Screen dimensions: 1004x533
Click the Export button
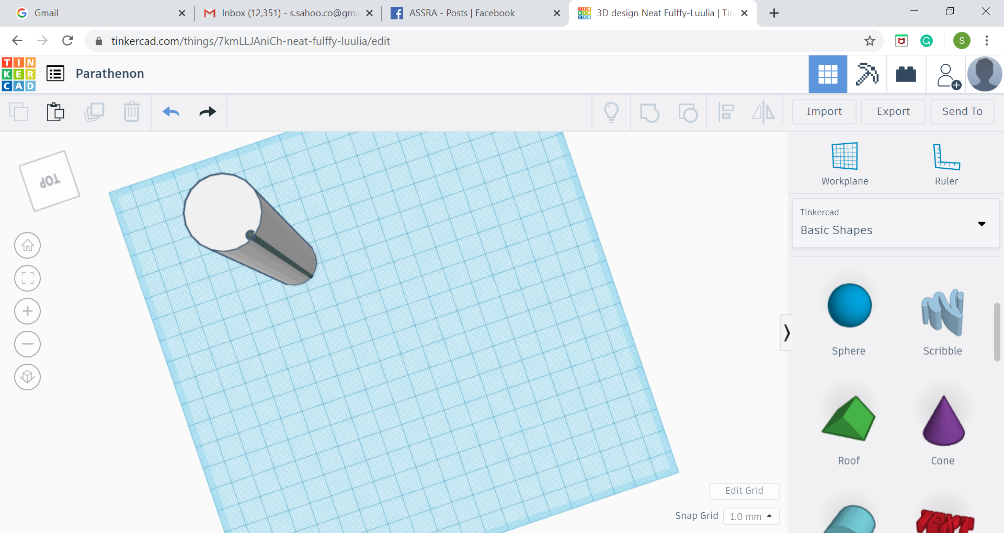coord(893,112)
